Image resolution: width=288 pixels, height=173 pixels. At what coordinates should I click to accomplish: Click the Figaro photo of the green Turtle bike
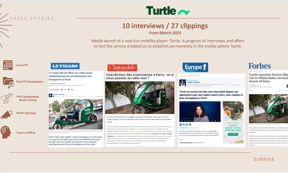click(x=76, y=114)
